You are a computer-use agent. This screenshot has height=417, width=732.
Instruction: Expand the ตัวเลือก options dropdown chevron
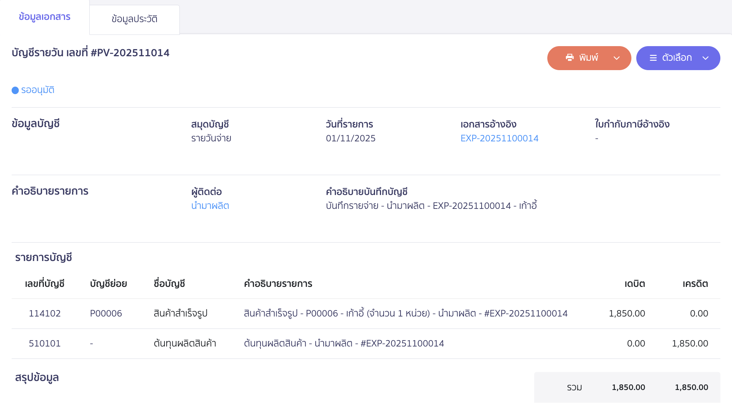click(706, 58)
